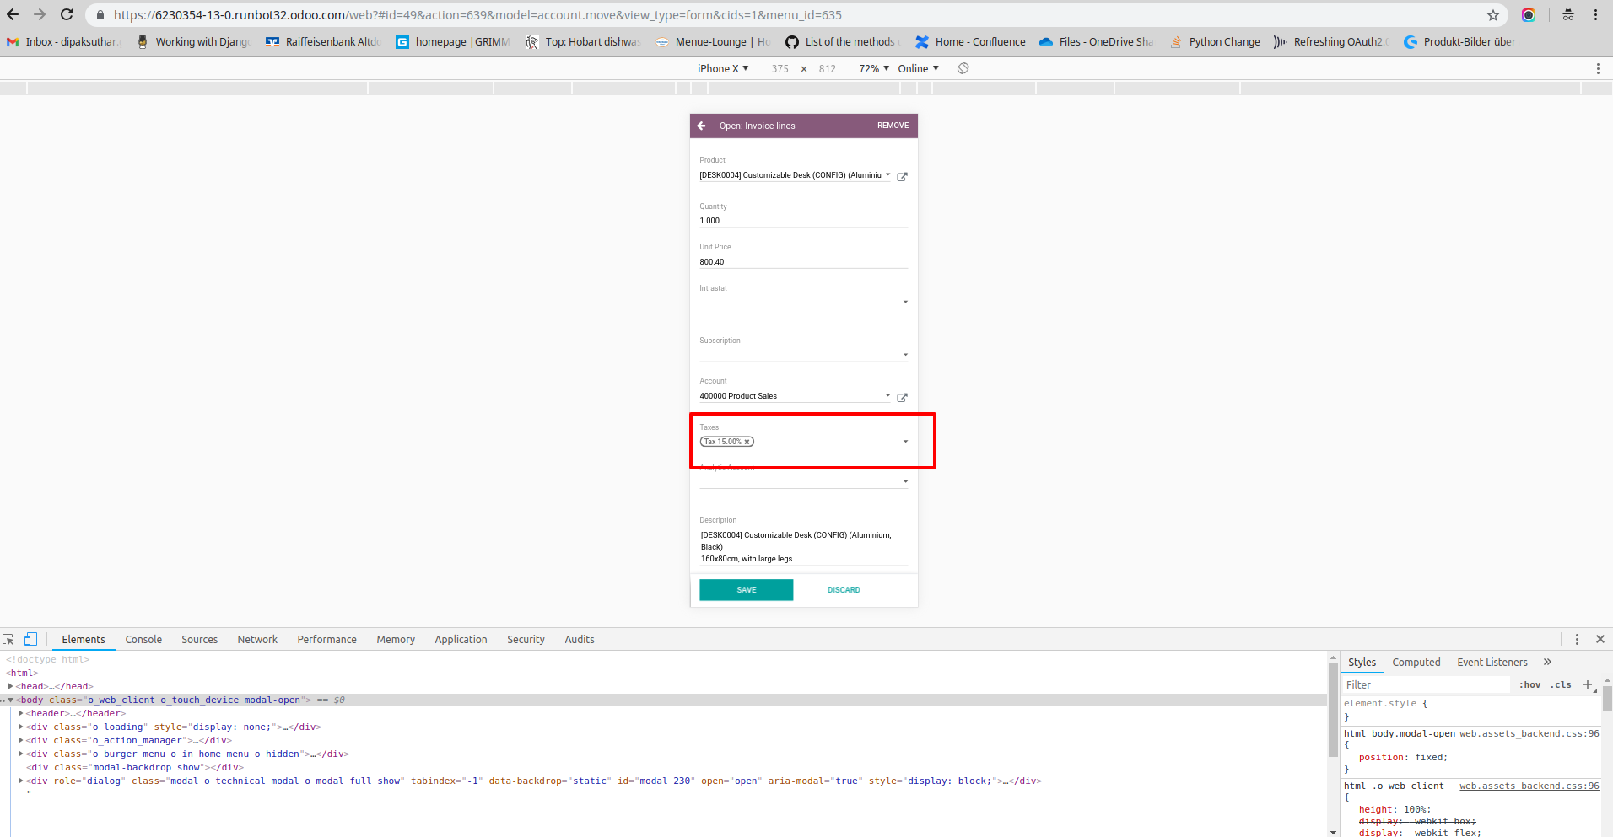Open the Product record via external link icon

point(902,176)
